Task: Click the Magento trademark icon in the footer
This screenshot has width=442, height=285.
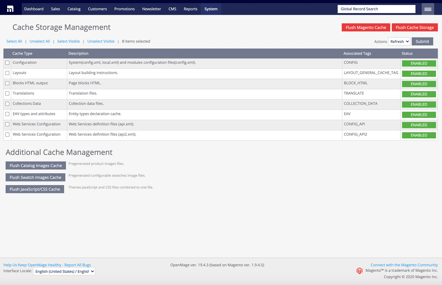Action: tap(360, 271)
